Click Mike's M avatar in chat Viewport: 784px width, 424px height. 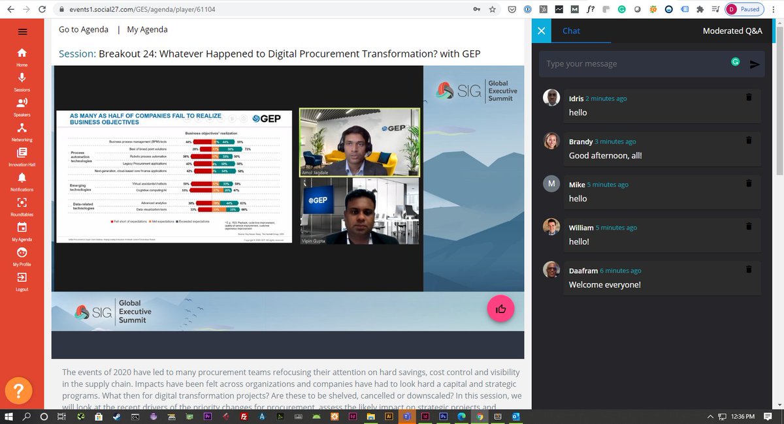[x=551, y=183]
